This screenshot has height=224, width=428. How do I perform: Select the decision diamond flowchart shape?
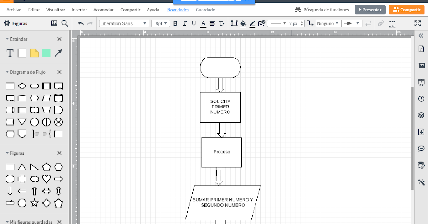22,86
